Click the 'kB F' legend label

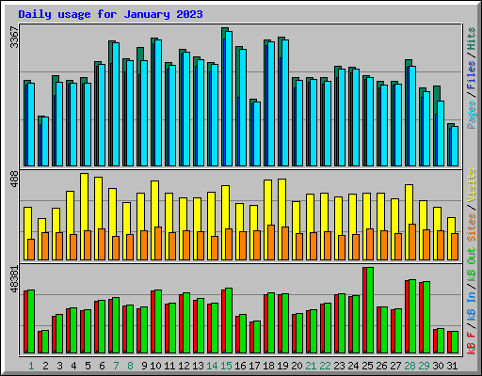pos(472,343)
